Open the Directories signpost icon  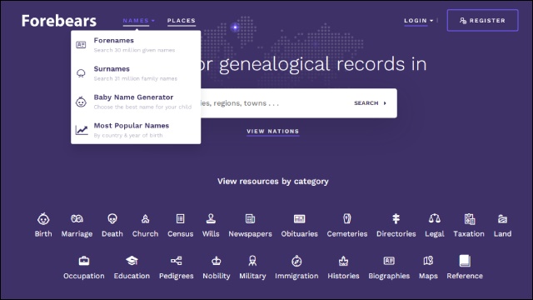(x=396, y=218)
